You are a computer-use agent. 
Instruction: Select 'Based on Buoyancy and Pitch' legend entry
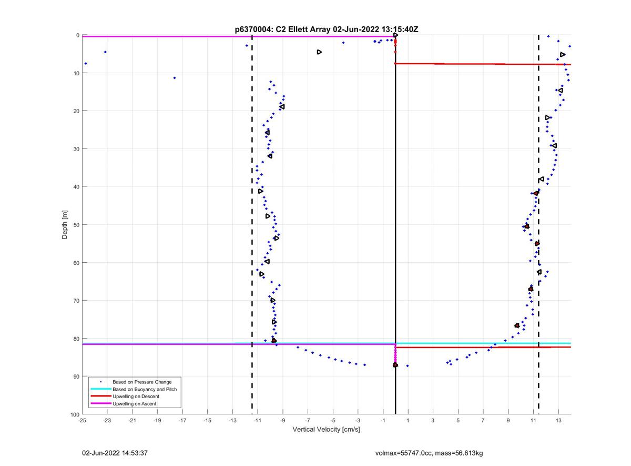pos(145,389)
